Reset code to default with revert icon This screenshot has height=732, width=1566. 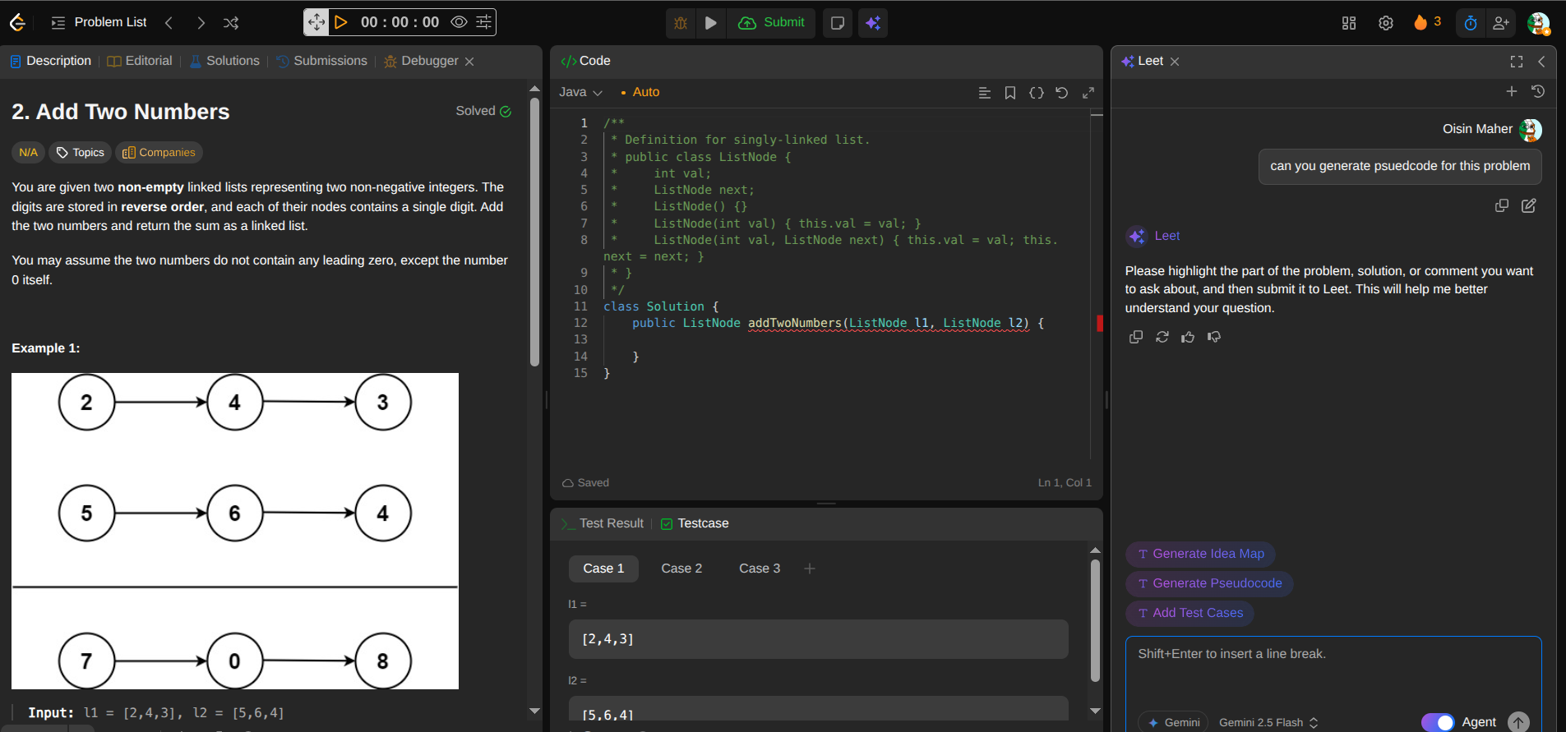[1062, 93]
